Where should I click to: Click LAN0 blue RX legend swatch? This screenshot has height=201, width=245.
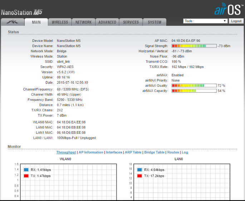click(139, 170)
